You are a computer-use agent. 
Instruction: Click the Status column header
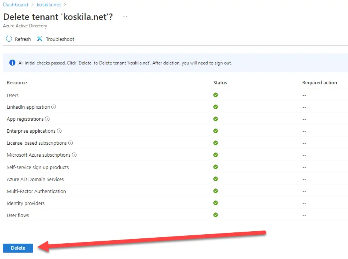point(220,82)
